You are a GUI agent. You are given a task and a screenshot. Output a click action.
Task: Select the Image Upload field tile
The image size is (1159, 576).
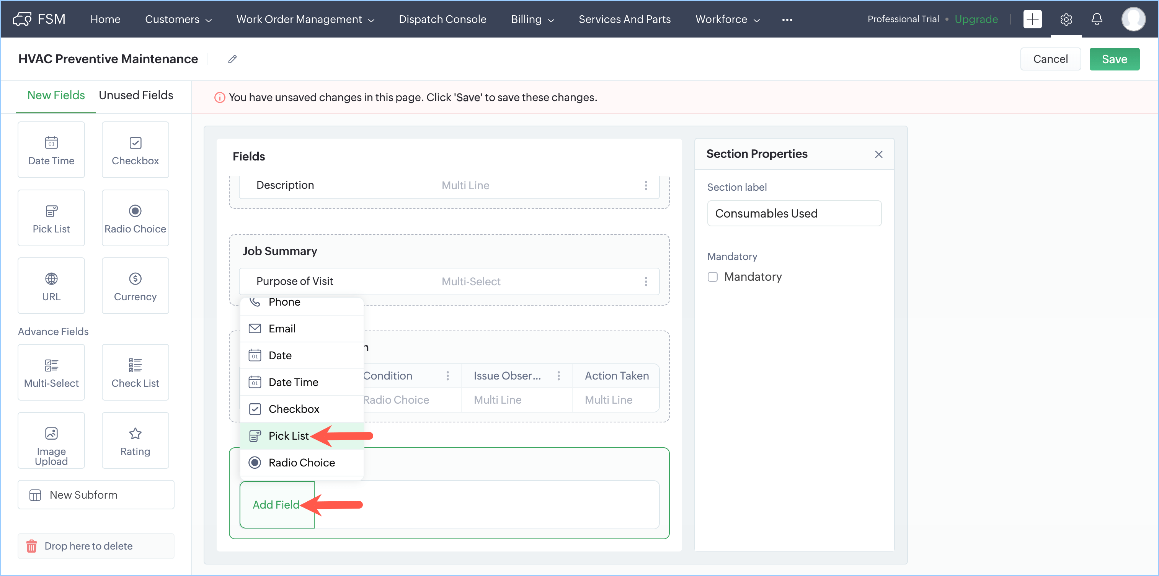pos(51,440)
